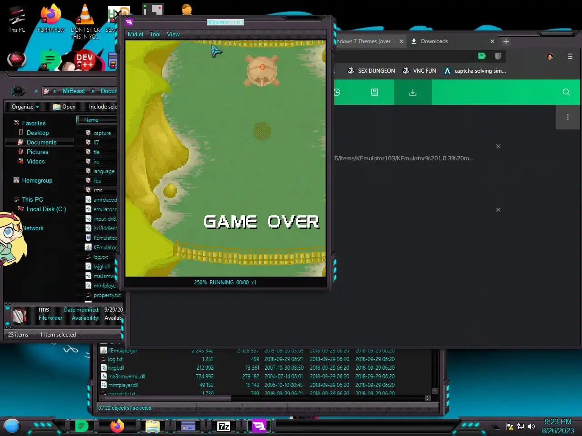Open 7-Zip from the taskbar
Image resolution: width=582 pixels, height=436 pixels.
click(224, 426)
